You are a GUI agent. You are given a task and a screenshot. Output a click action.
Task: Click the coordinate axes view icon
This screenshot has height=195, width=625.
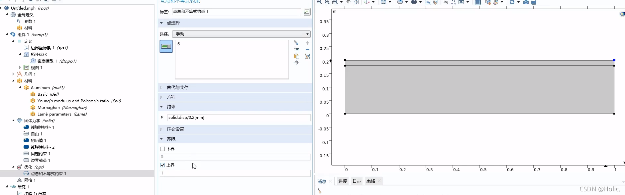click(x=367, y=2)
